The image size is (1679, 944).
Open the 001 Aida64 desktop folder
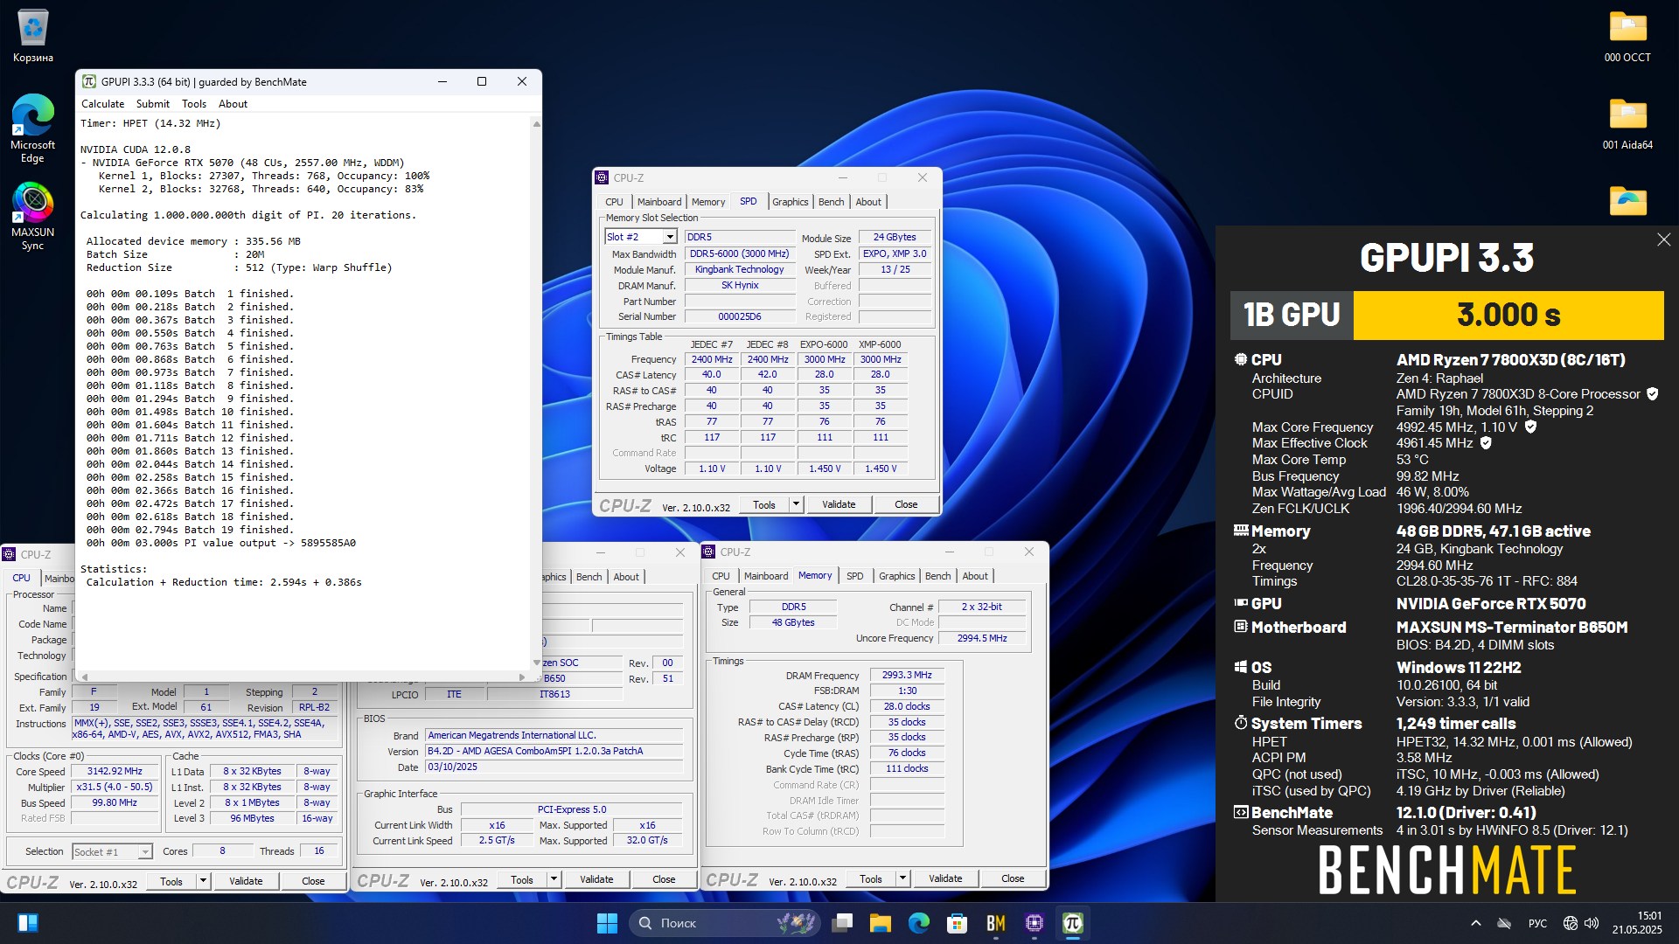tap(1627, 124)
